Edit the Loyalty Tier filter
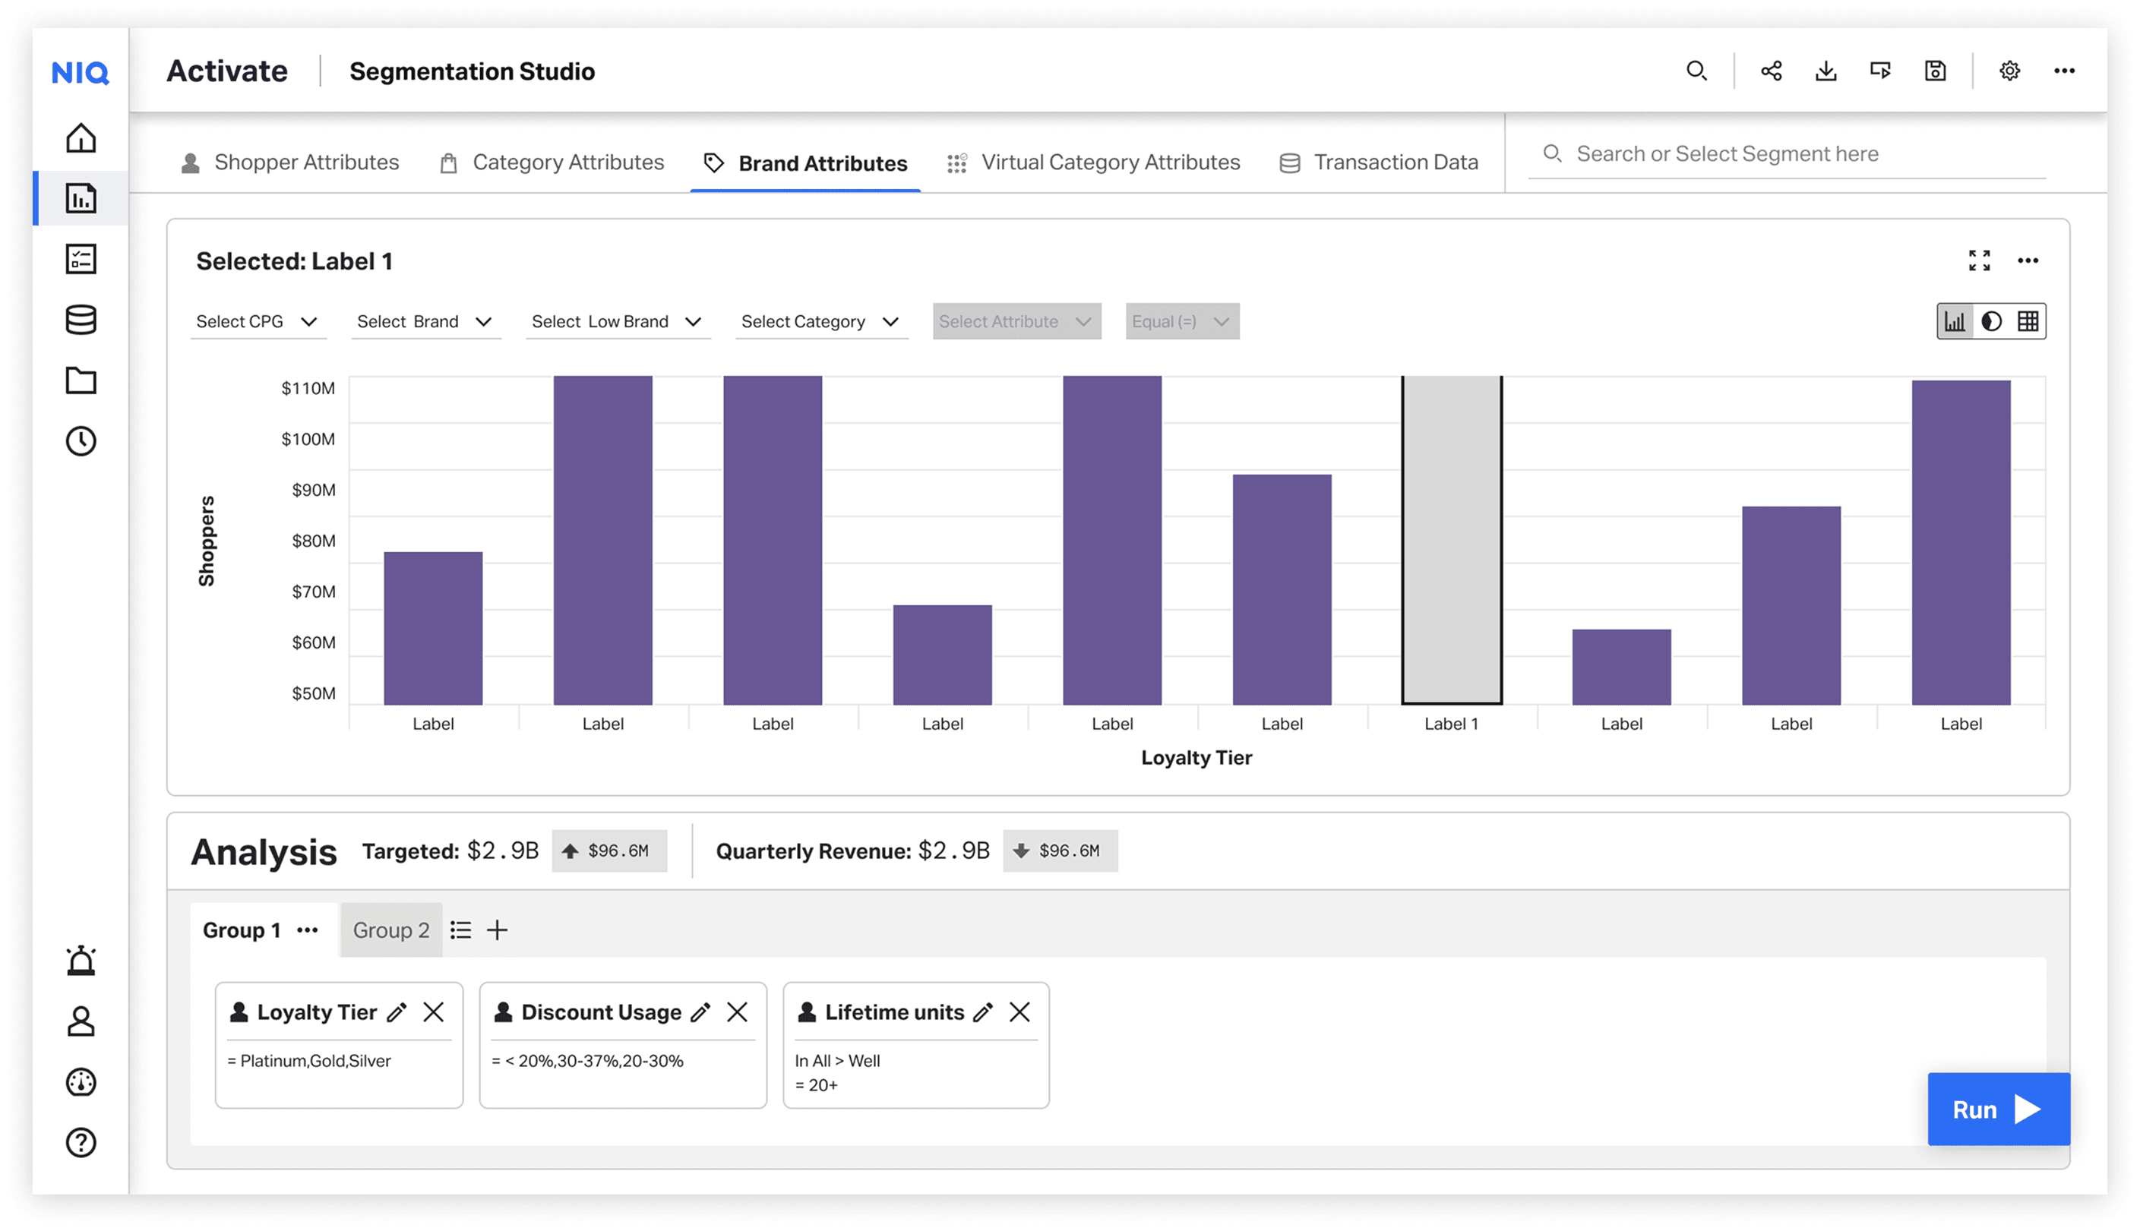Viewport: 2140px width, 1231px height. pyautogui.click(x=397, y=1012)
